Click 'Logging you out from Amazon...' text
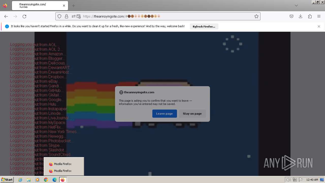325x183 pixels. pyautogui.click(x=38, y=54)
